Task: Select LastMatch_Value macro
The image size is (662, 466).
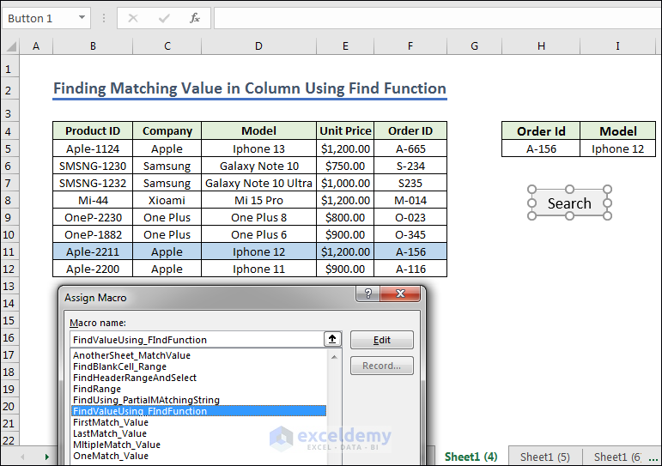Action: [x=110, y=433]
